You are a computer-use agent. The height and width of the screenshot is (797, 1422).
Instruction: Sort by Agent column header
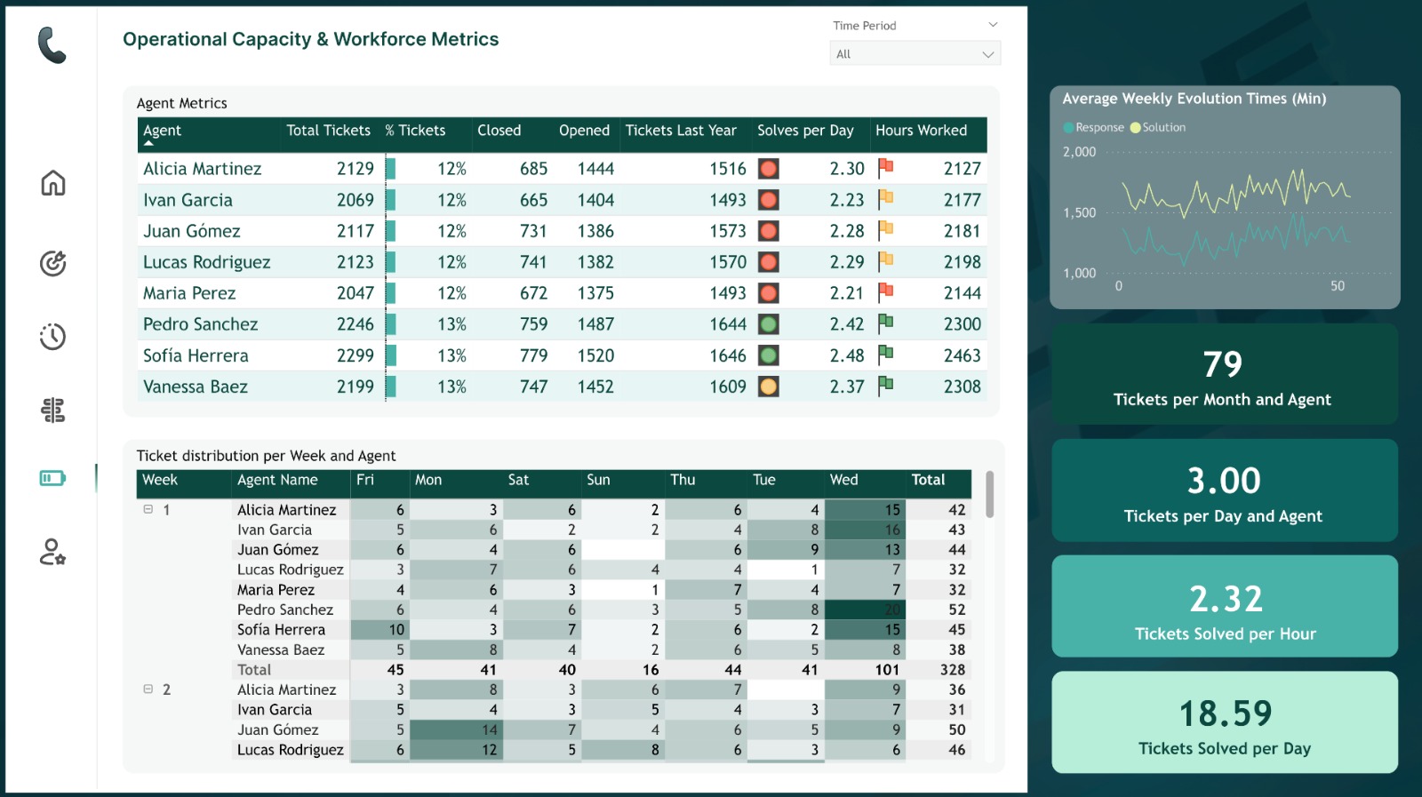[162, 131]
